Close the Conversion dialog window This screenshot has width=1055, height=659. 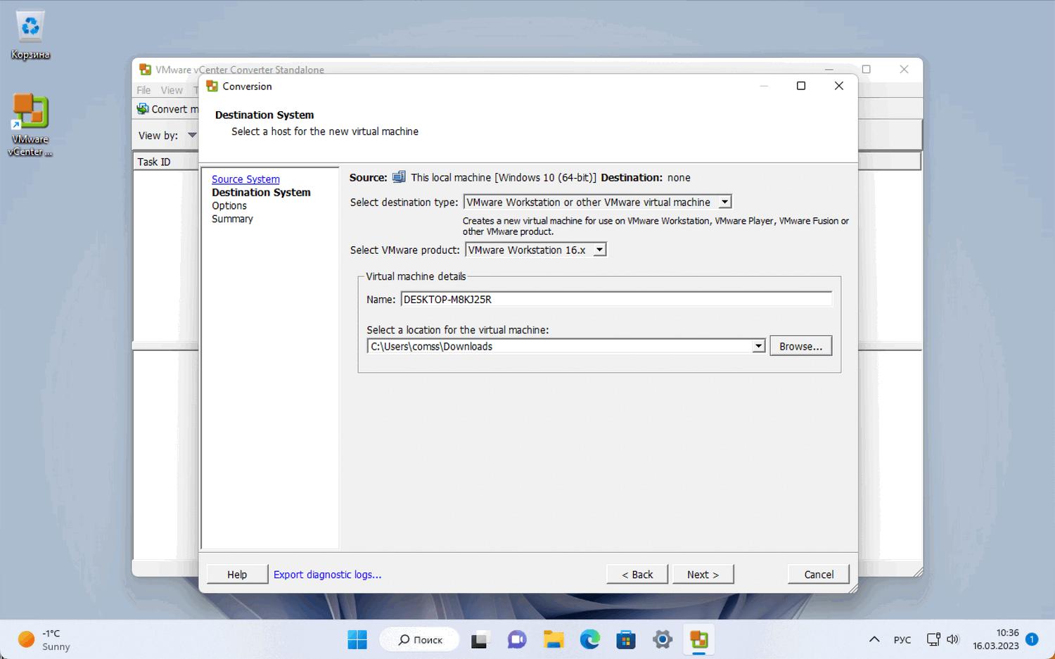pos(839,86)
